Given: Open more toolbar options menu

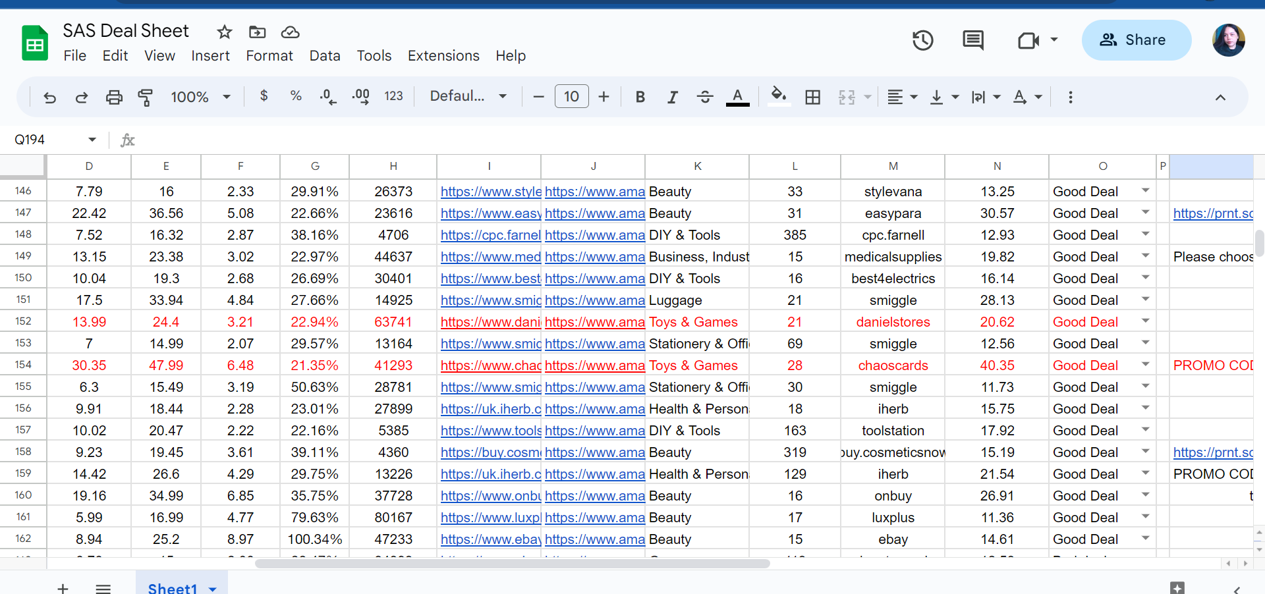Looking at the screenshot, I should tap(1071, 97).
